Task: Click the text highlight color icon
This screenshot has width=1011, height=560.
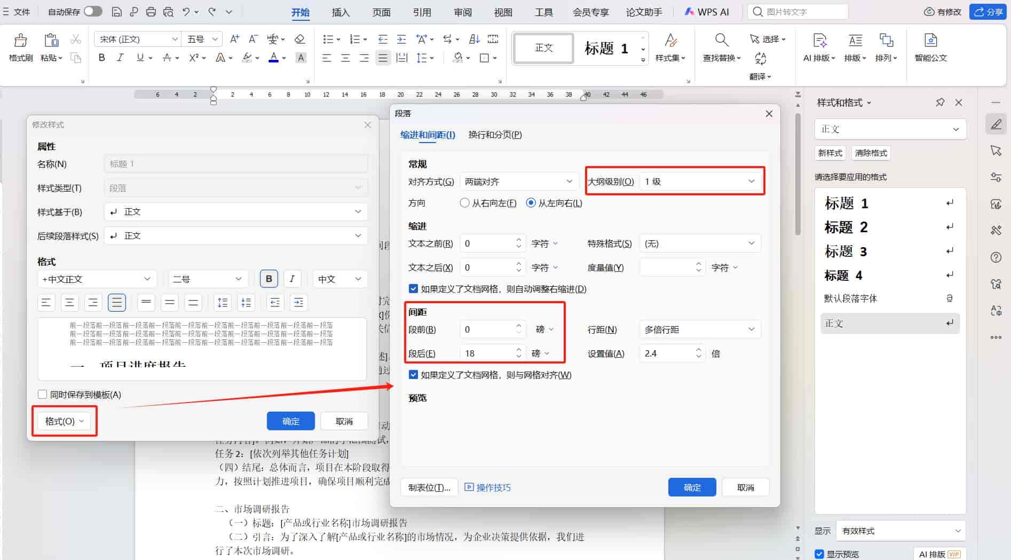Action: coord(247,58)
